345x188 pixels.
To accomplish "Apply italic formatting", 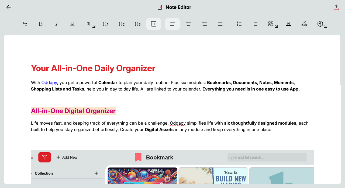I will [57, 24].
